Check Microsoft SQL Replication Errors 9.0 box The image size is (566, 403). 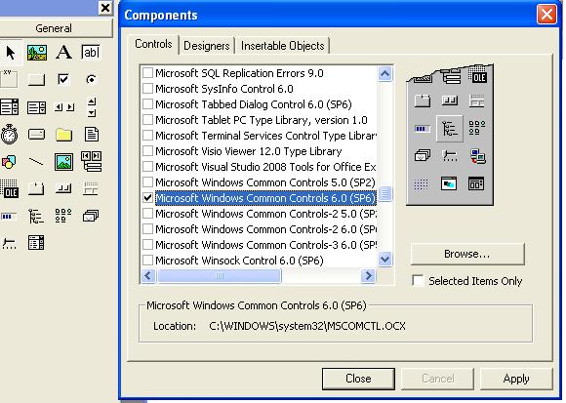pos(147,73)
